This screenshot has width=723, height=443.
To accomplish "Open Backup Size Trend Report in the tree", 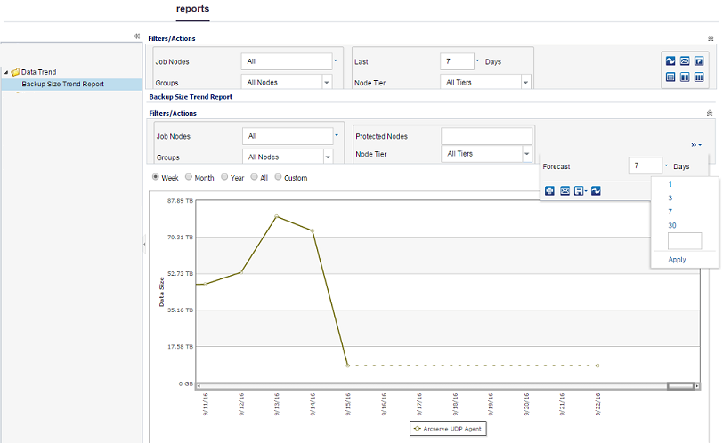I will coord(62,84).
